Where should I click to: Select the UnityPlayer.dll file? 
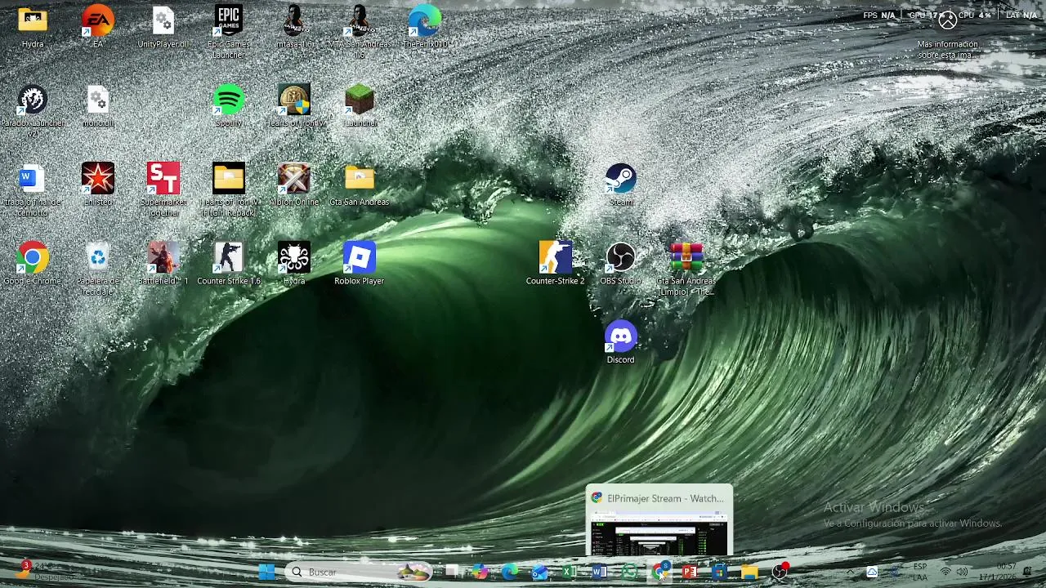163,26
